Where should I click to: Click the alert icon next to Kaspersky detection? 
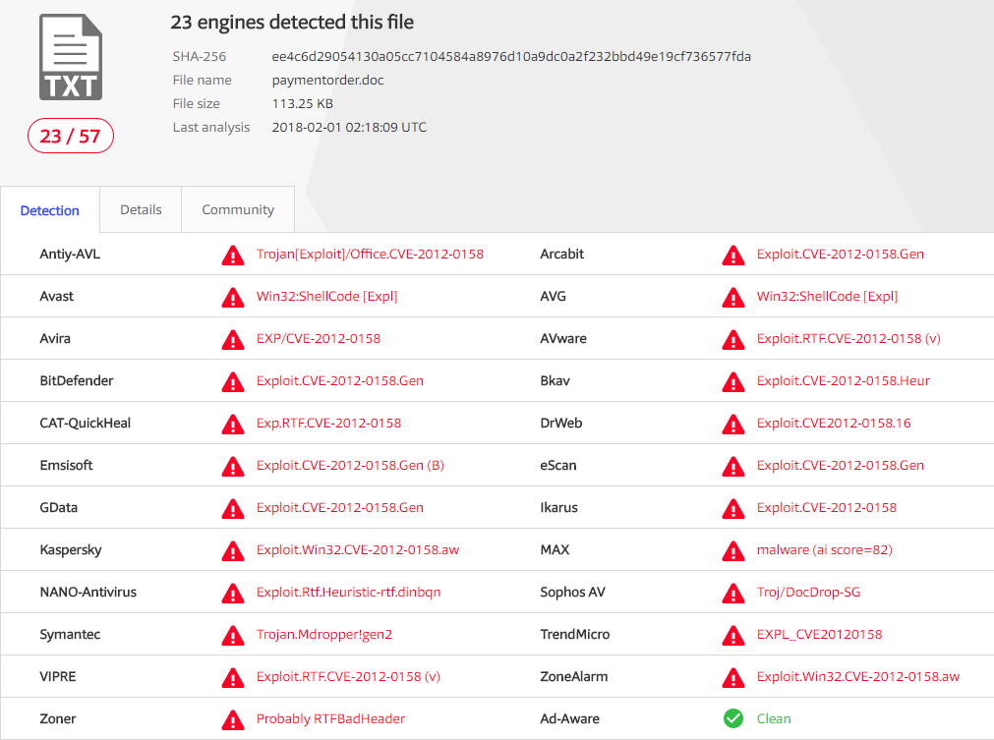point(233,550)
